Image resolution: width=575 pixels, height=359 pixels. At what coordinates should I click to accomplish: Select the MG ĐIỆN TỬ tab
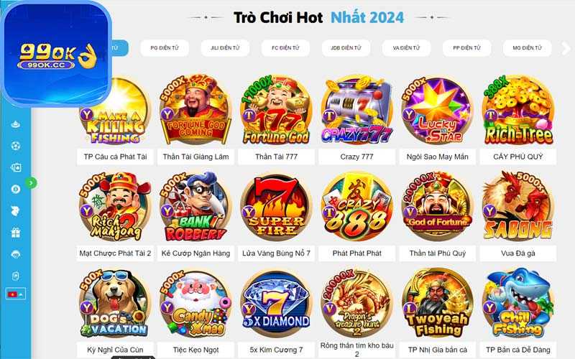527,48
